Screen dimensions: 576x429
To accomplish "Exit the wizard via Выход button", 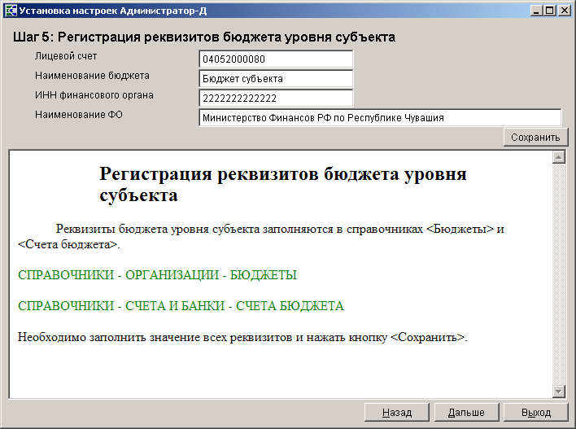I will tap(536, 413).
